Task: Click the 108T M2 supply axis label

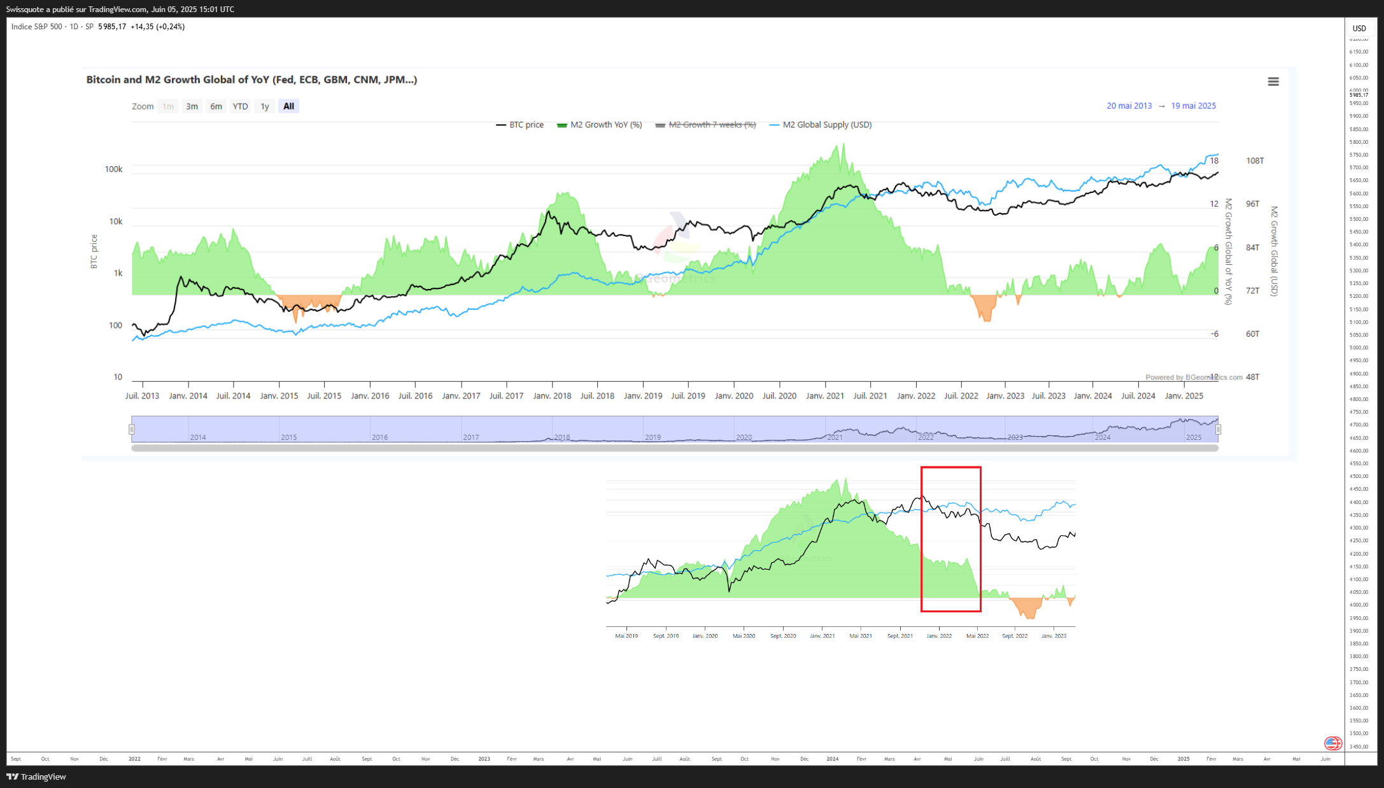Action: click(x=1255, y=160)
